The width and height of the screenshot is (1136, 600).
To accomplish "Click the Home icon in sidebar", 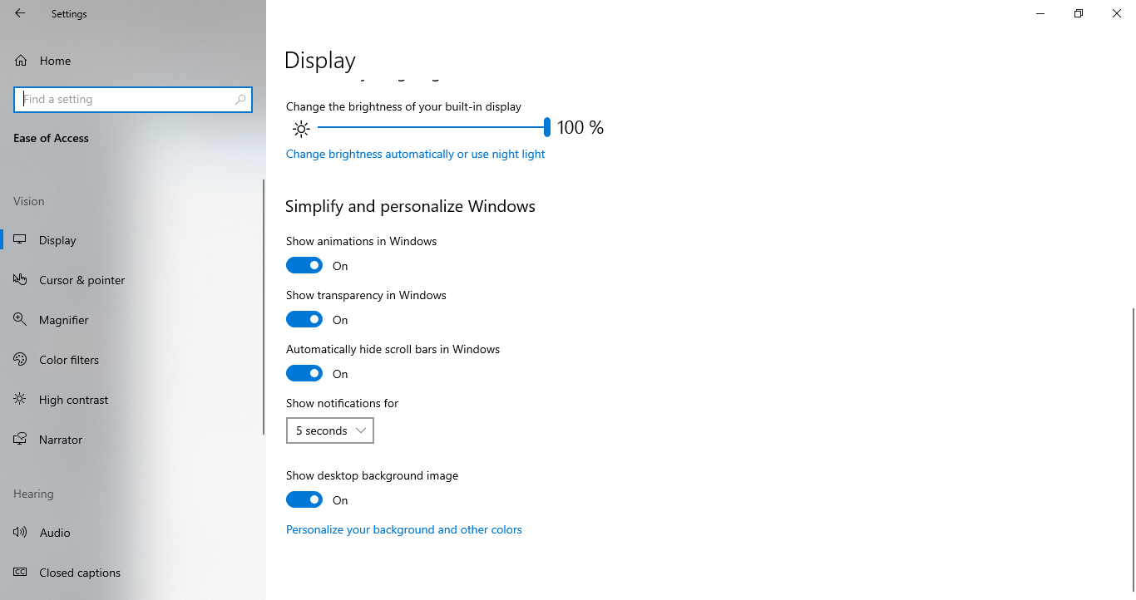I will tap(21, 61).
